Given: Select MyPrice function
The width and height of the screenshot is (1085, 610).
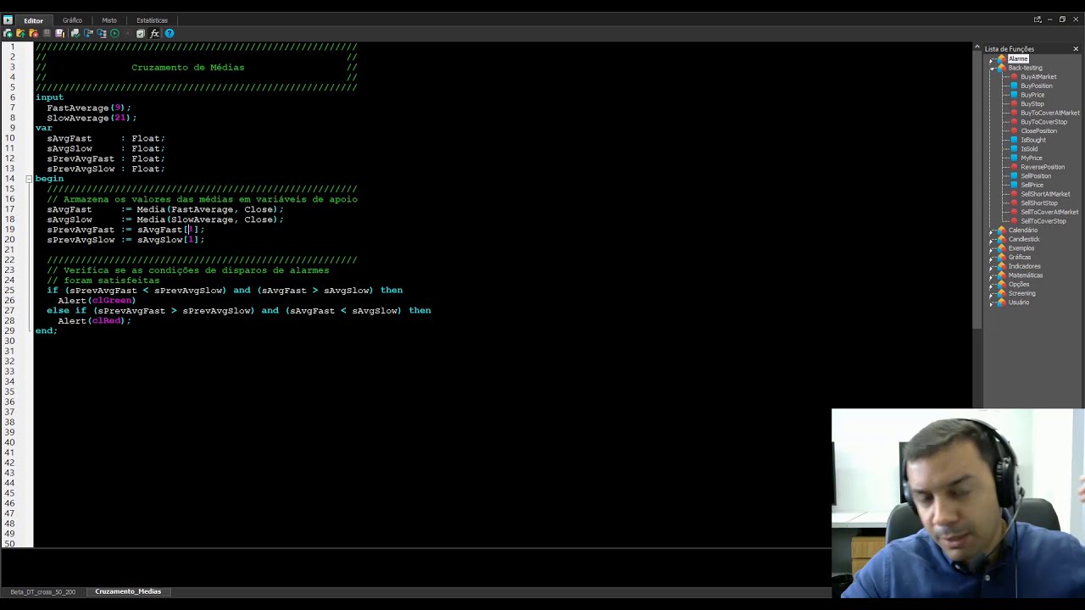Looking at the screenshot, I should point(1032,158).
